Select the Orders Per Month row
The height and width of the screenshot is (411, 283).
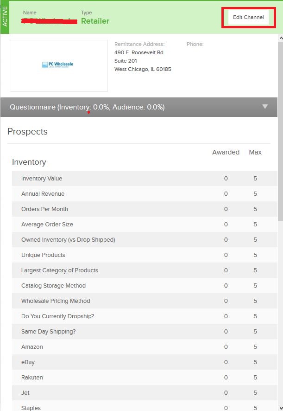145,209
